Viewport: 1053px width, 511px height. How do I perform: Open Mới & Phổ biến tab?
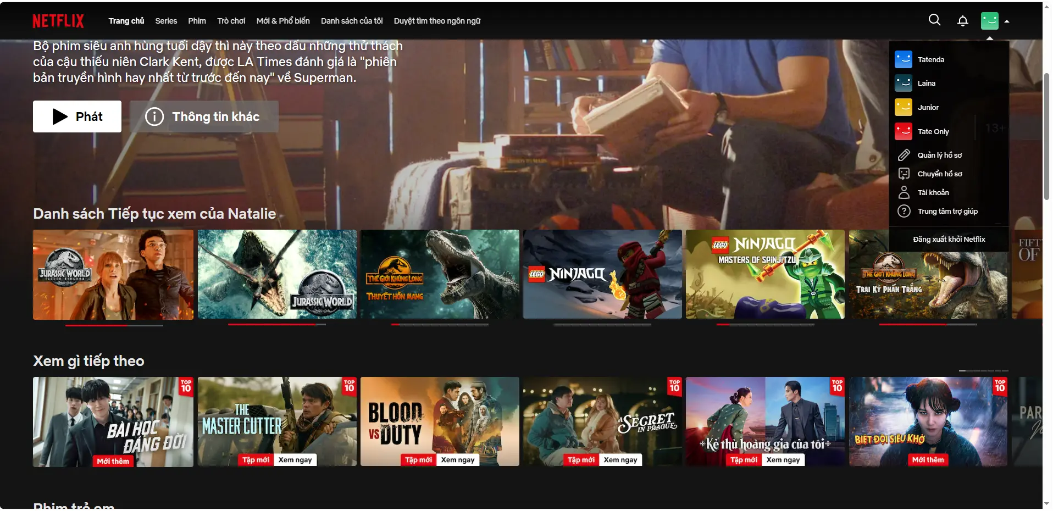(283, 21)
